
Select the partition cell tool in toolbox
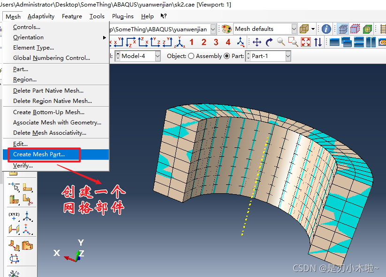(x=14, y=199)
